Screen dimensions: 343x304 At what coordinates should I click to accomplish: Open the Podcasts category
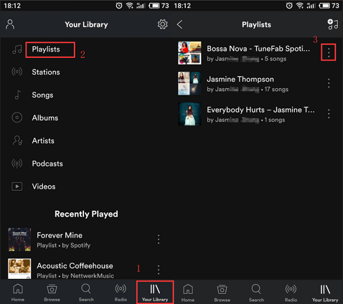(47, 164)
